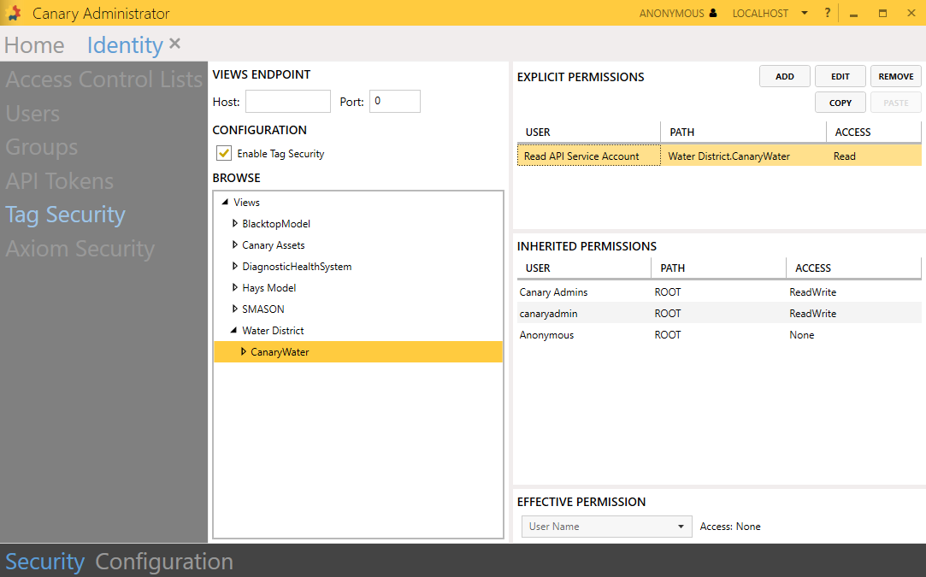Expand the CanaryWater tree node arrow
Viewport: 926px width, 577px height.
[244, 352]
